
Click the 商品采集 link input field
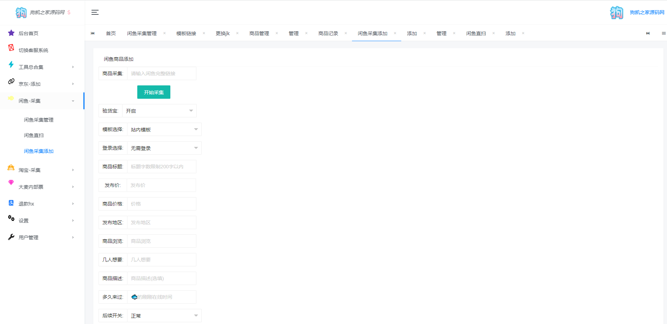click(161, 73)
